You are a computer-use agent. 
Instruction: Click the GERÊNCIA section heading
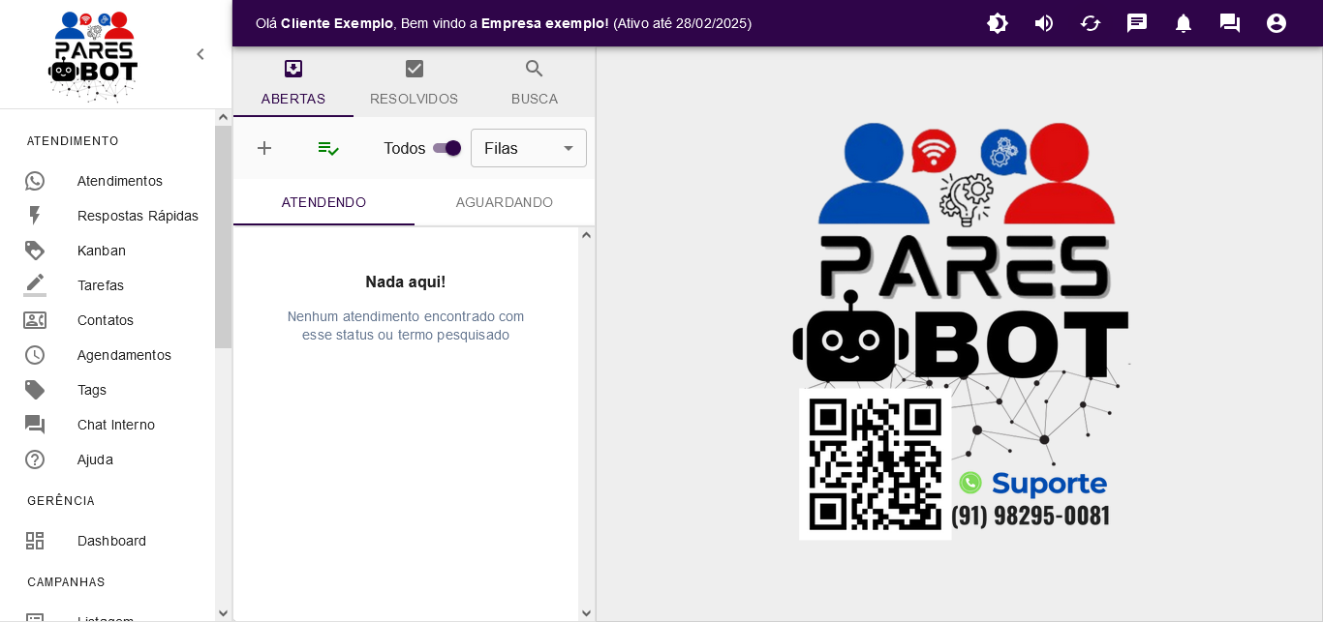coord(61,501)
